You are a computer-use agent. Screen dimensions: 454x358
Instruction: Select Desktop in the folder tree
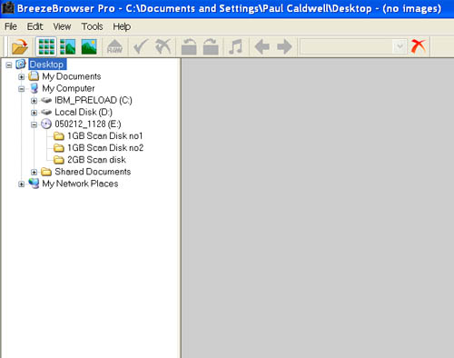(46, 65)
